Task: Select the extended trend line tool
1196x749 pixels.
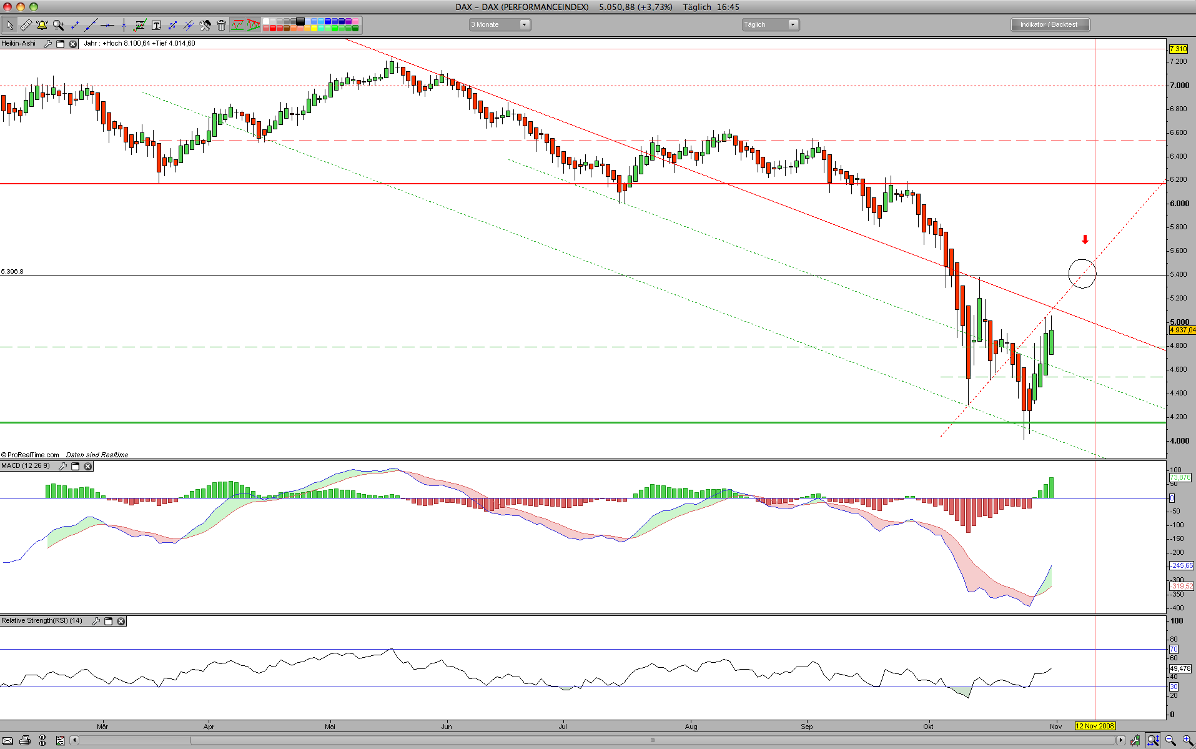Action: point(91,25)
